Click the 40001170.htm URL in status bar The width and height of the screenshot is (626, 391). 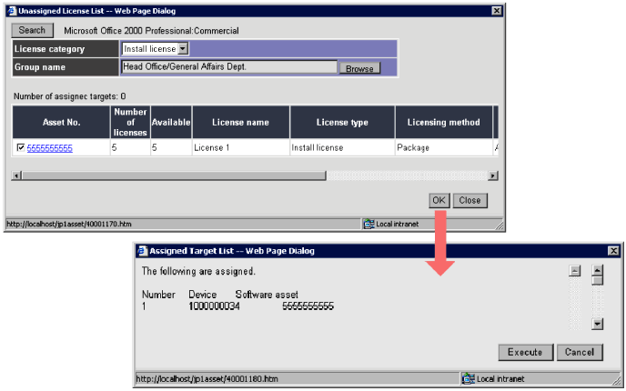69,225
